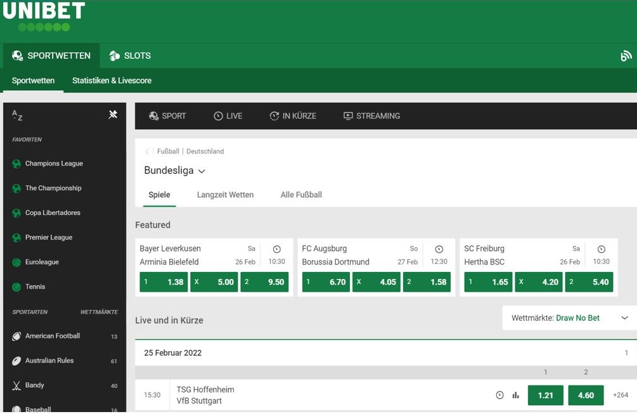637x414 pixels.
Task: Click the clock icon on the FC Augsburg card
Action: [439, 249]
